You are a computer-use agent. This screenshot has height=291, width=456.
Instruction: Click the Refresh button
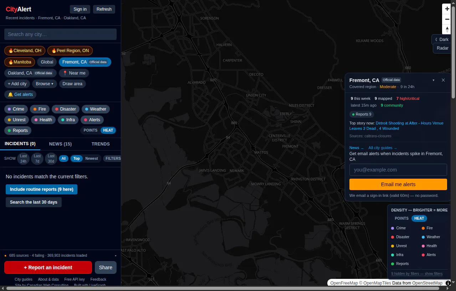click(x=104, y=9)
